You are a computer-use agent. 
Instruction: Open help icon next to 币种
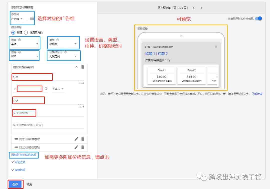click(19, 52)
